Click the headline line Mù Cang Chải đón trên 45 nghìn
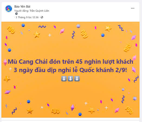 (x=55, y=62)
